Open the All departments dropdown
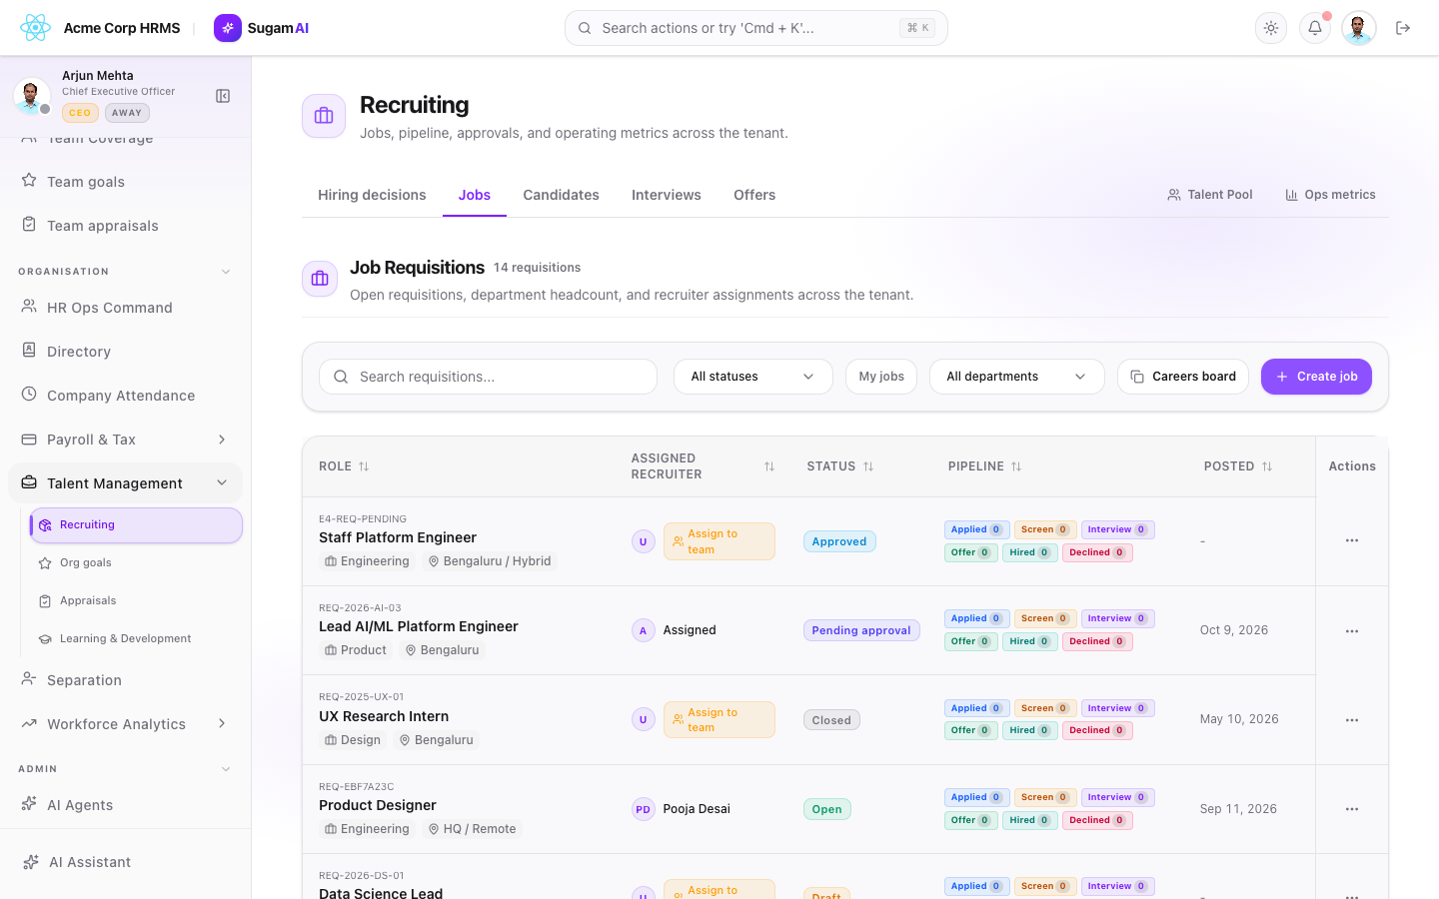The width and height of the screenshot is (1439, 899). [1017, 377]
